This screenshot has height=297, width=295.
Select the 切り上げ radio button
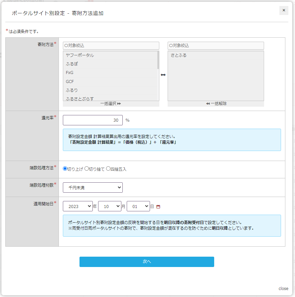pos(65,169)
